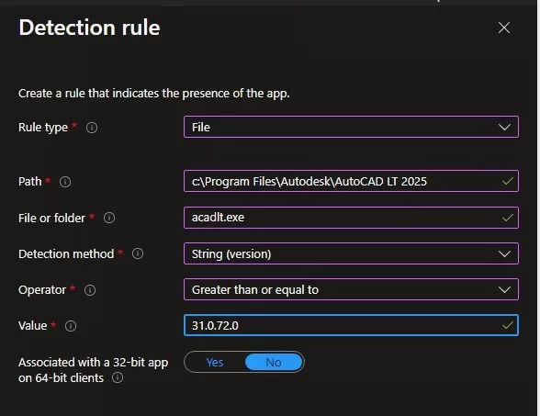Click info icon next to File or folder
Image resolution: width=540 pixels, height=416 pixels.
[x=109, y=218]
